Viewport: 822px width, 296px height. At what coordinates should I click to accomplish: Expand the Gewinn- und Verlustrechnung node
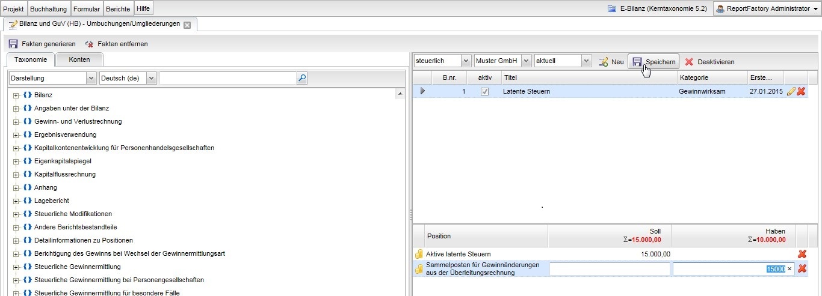16,121
